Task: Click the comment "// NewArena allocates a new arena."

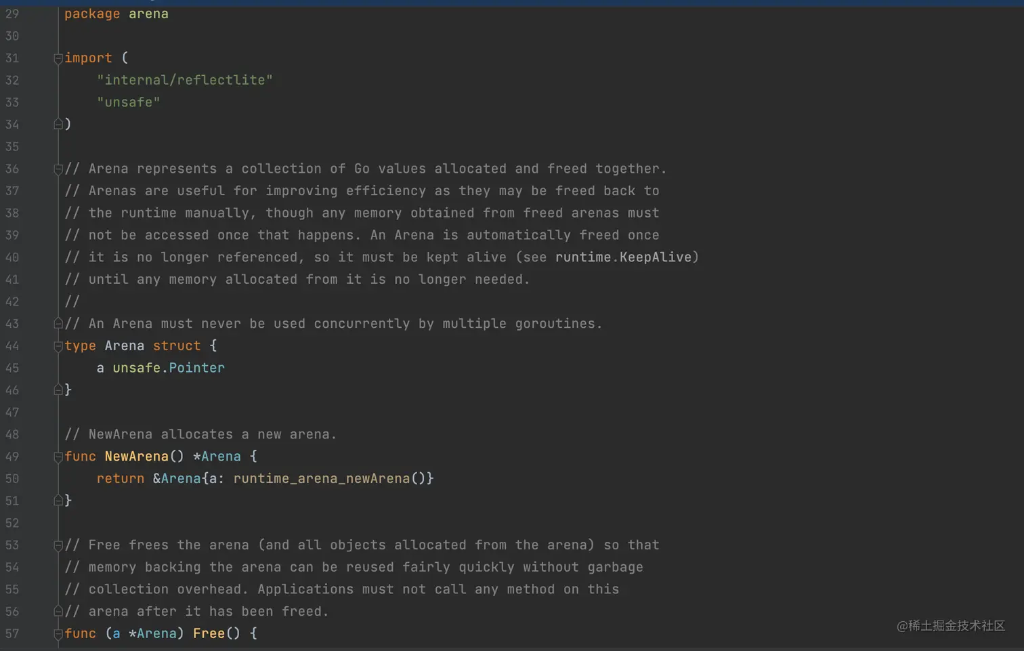Action: [x=200, y=434]
